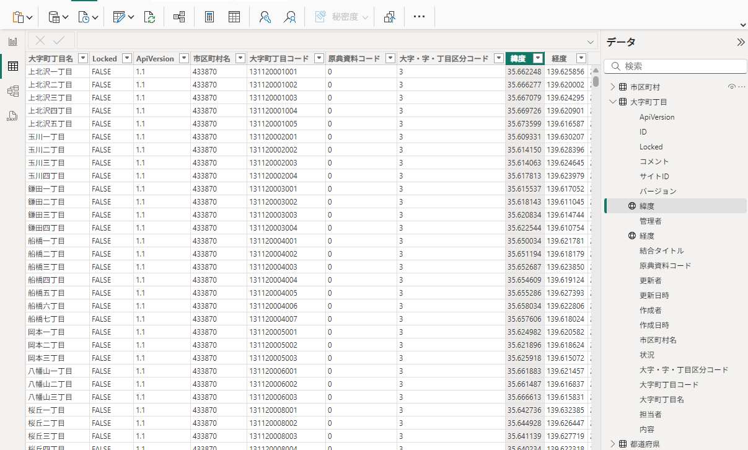Open View as roles icon
This screenshot has height=450, width=748.
(x=289, y=17)
